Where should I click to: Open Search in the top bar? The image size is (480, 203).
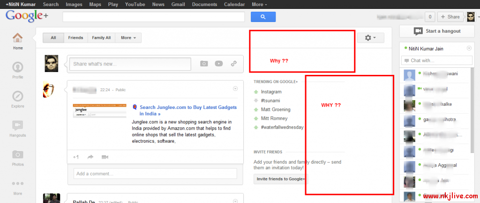tap(51, 4)
